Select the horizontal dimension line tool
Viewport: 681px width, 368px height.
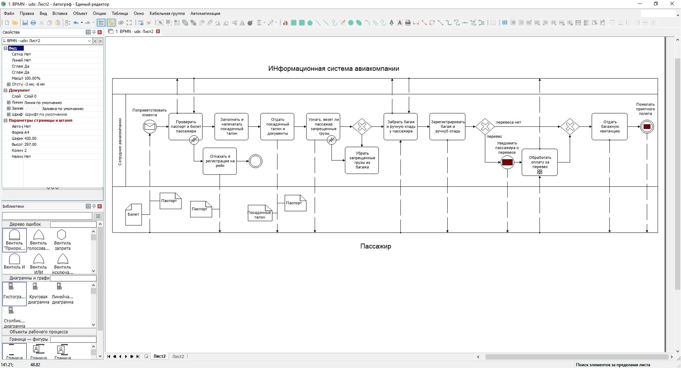point(416,23)
